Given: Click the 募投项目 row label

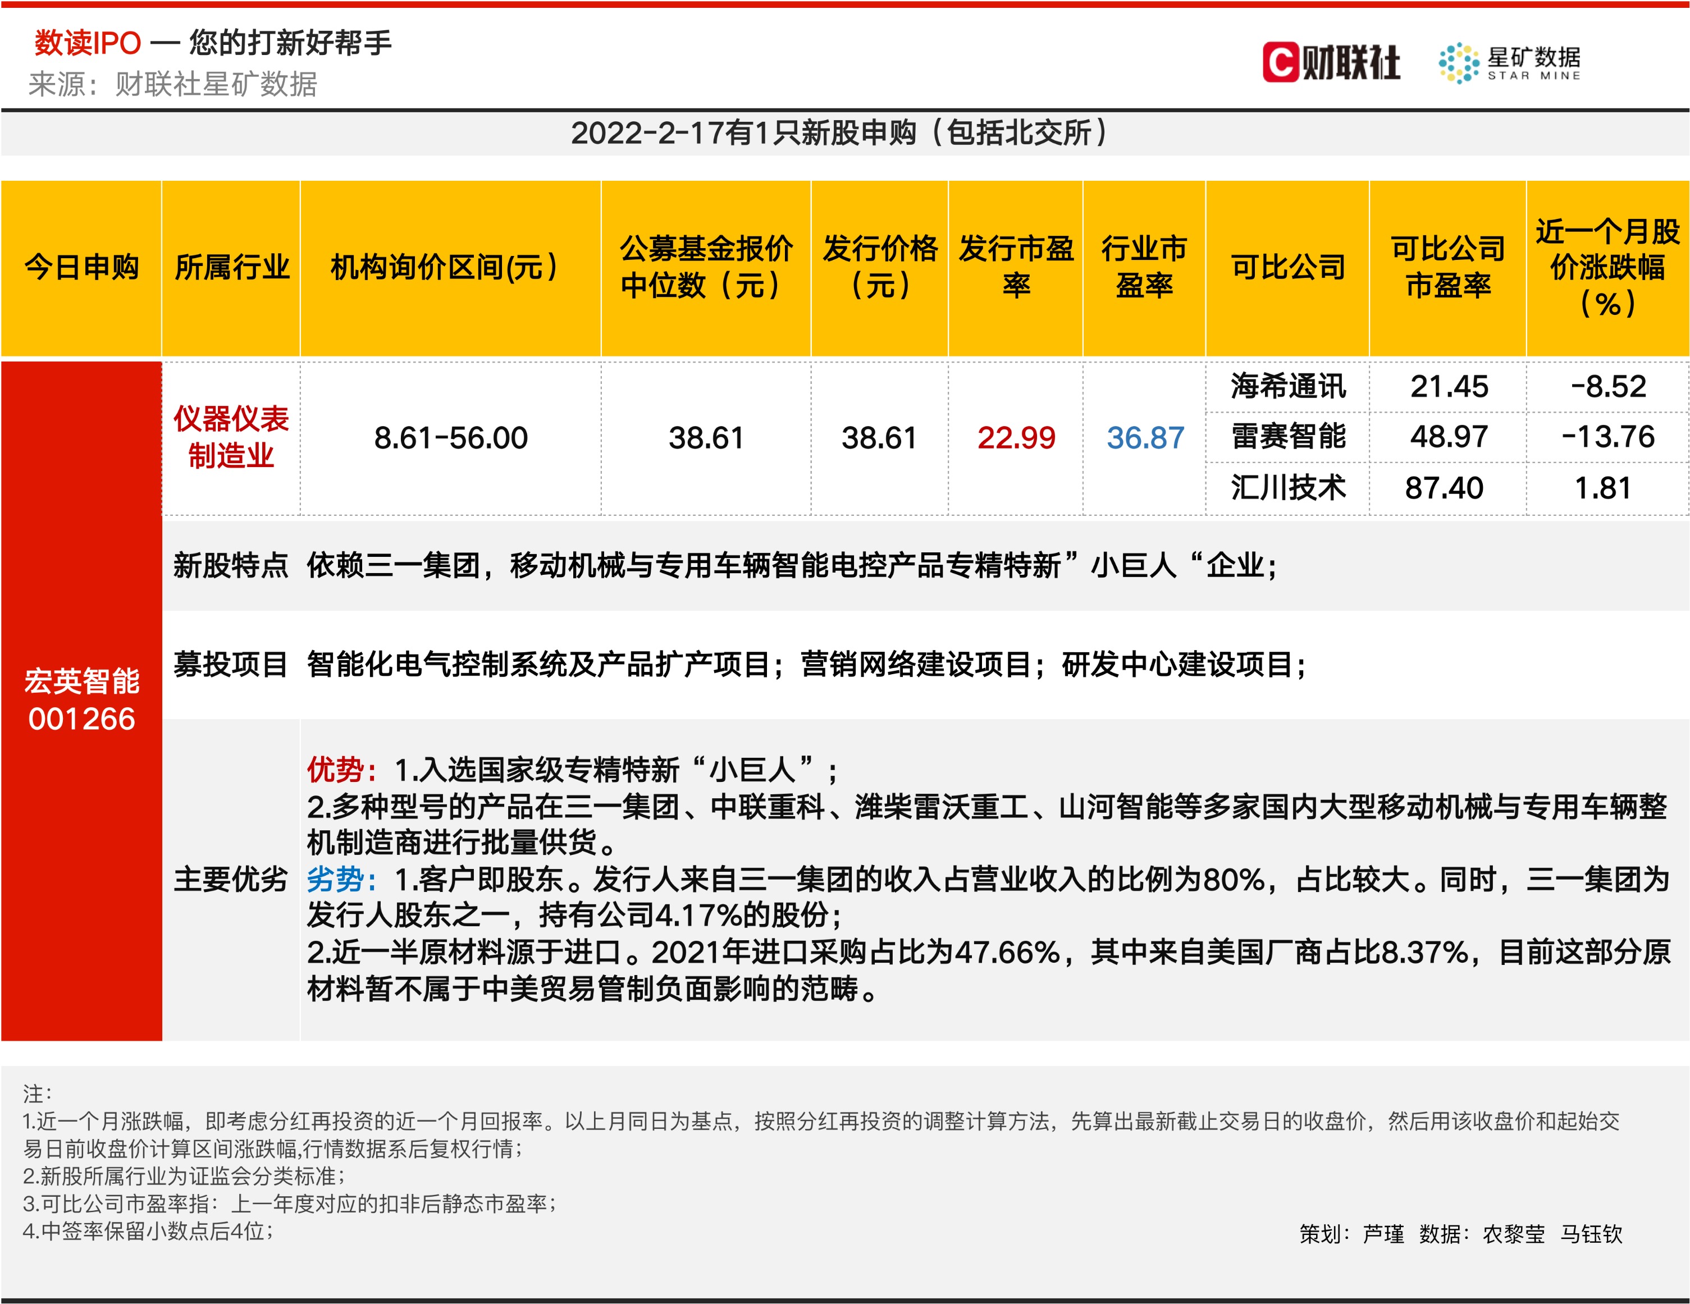Looking at the screenshot, I should (x=231, y=665).
